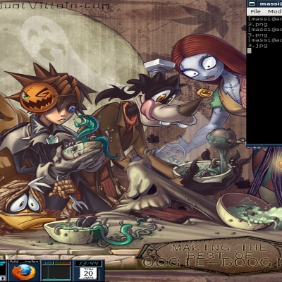Image resolution: width=282 pixels, height=282 pixels.
Task: Open the terminal window menu icon
Action: point(252,4)
